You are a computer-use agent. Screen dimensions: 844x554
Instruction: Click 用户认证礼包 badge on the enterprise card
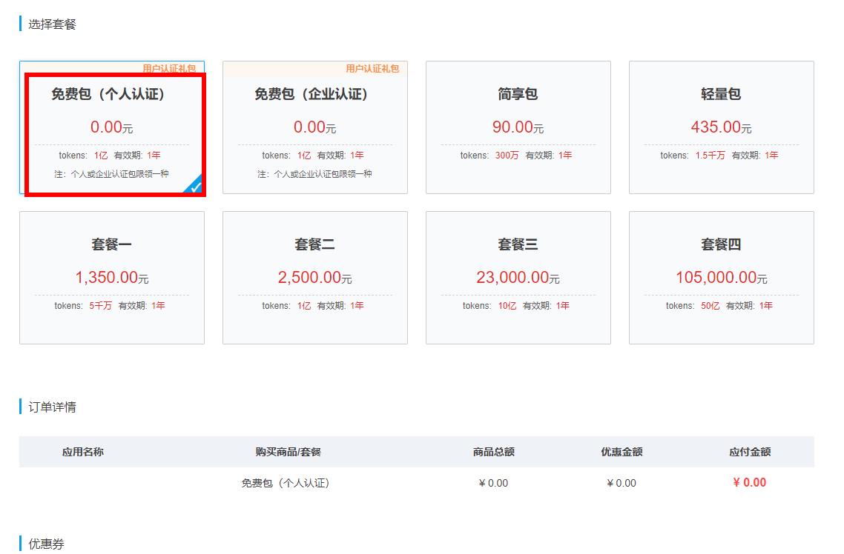click(x=372, y=69)
